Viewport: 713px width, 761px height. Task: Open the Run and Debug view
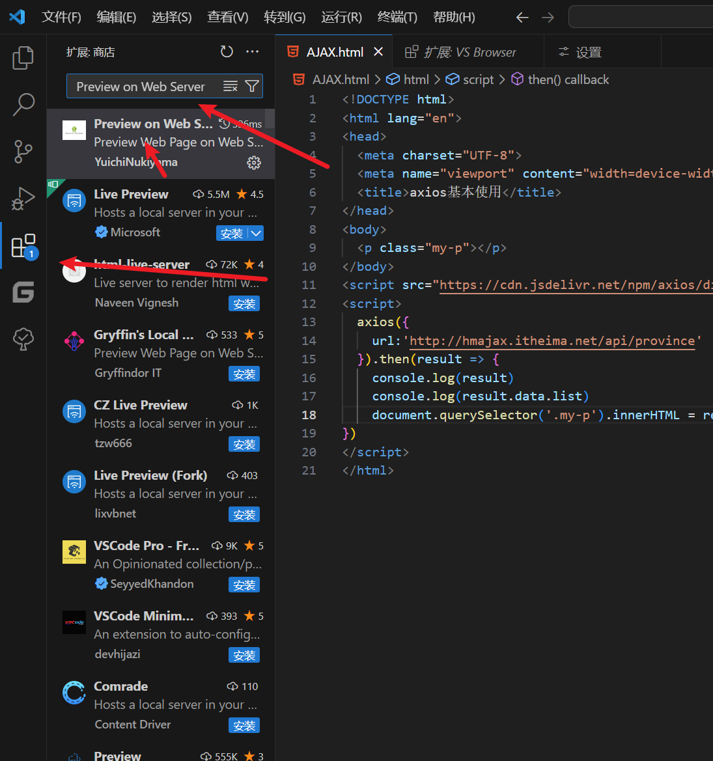pos(23,199)
